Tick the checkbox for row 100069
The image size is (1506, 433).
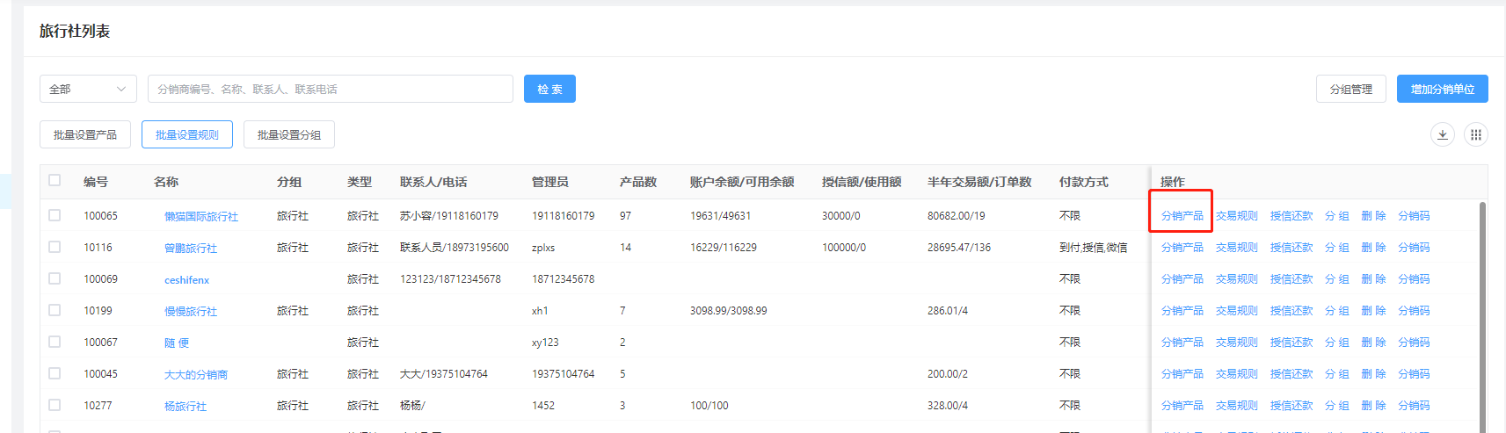[55, 278]
